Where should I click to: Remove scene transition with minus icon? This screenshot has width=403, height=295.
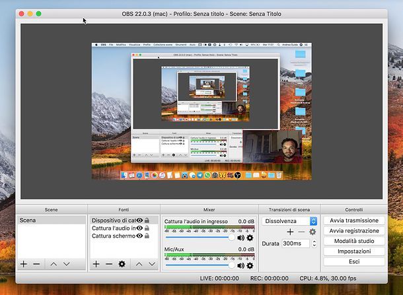tap(301, 232)
